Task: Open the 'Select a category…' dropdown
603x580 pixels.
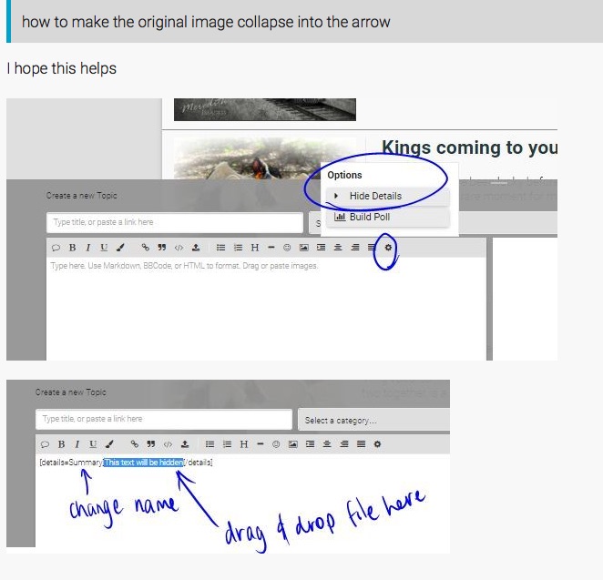Action: click(x=373, y=420)
